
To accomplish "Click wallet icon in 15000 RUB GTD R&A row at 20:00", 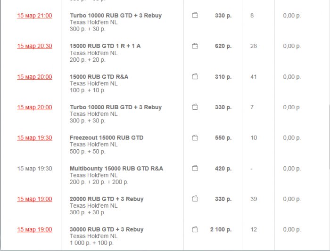I will 195,77.
